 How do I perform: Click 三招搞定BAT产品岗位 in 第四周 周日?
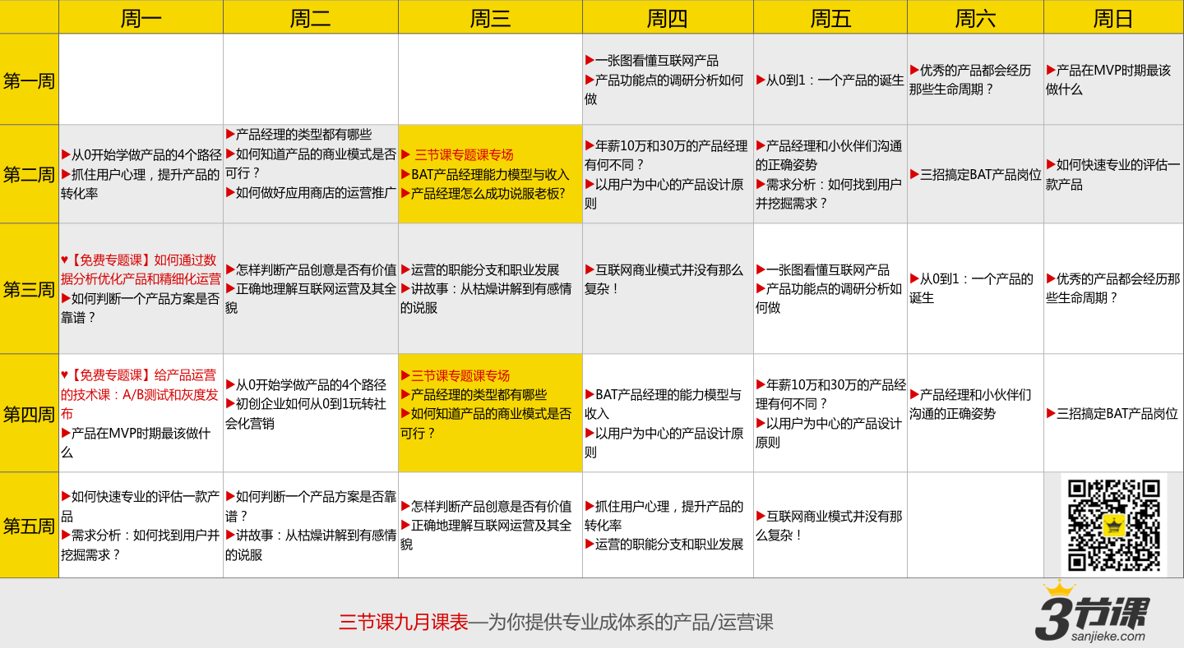click(x=1112, y=413)
